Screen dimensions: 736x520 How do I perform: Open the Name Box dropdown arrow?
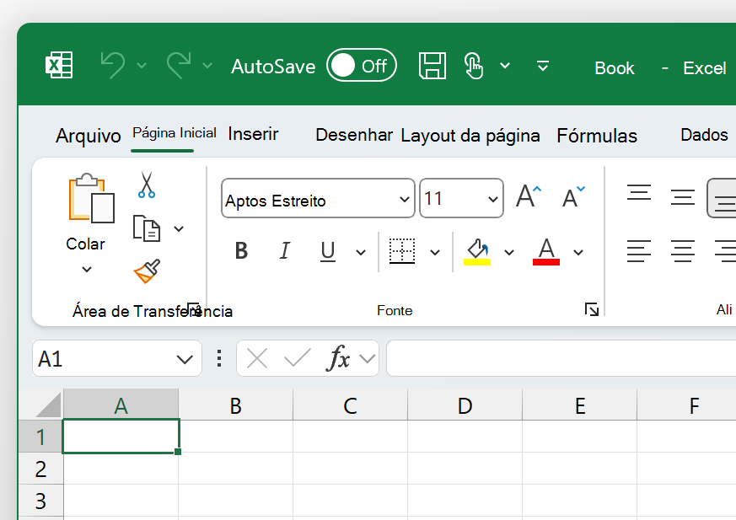[x=185, y=360]
